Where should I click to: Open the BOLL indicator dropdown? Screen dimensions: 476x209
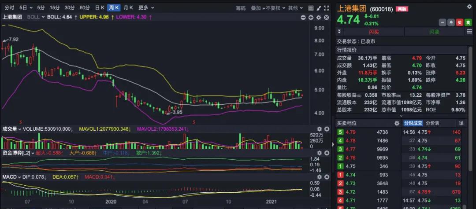36,17
